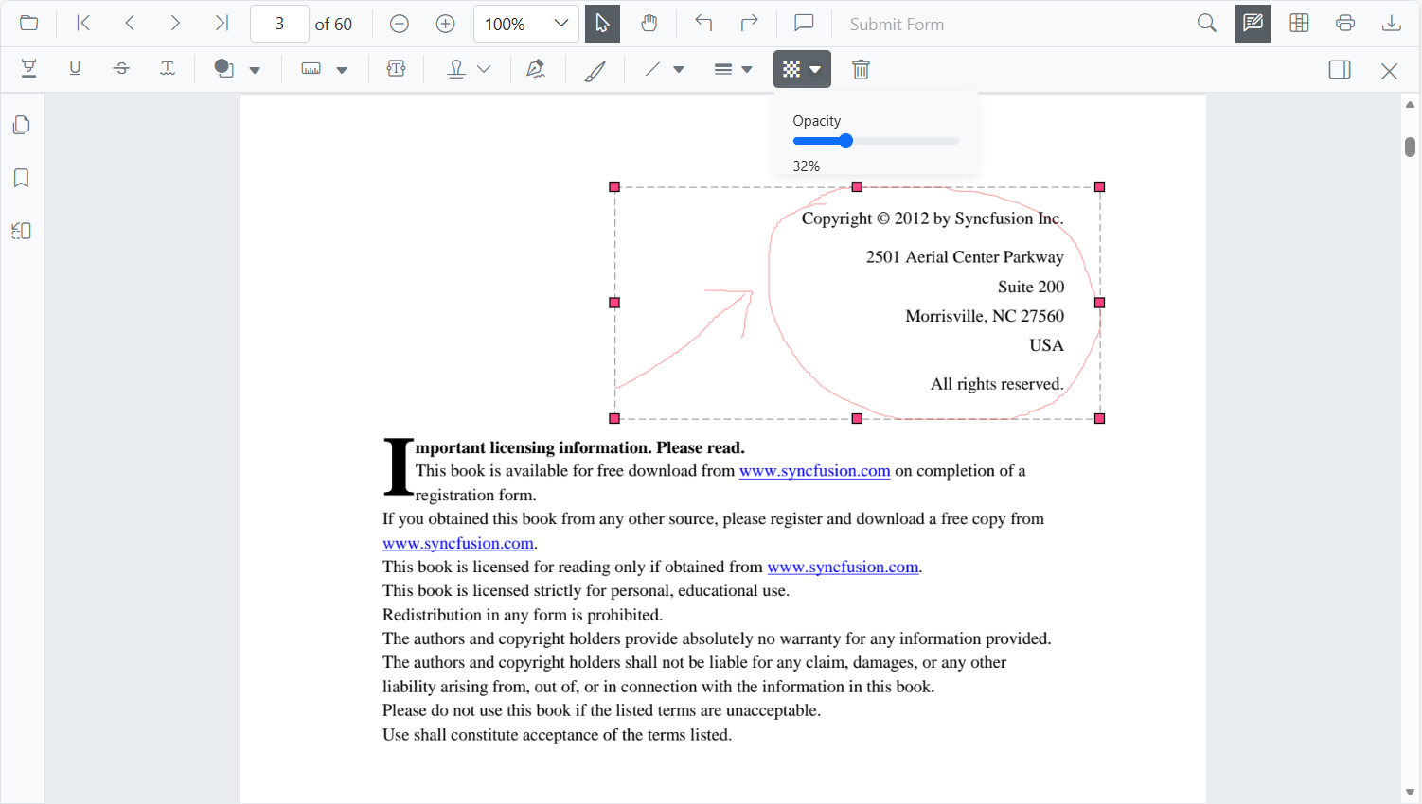Show the page Organize view

pos(1298,23)
